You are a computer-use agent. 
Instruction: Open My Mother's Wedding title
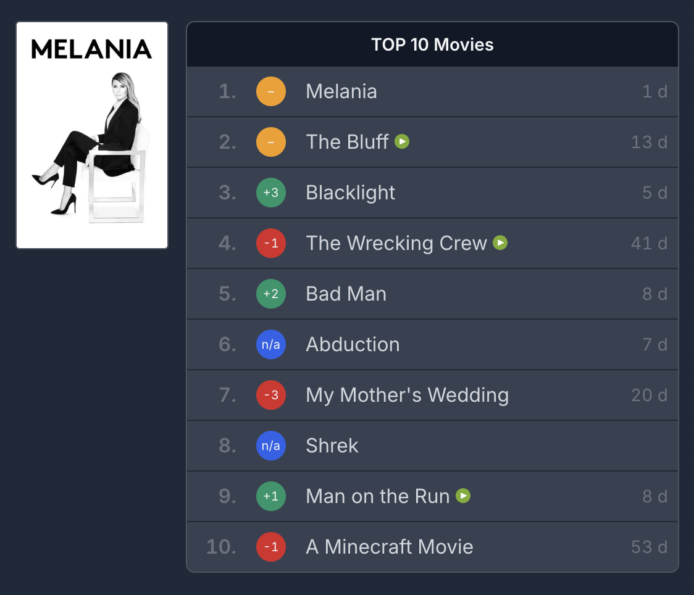tap(407, 395)
